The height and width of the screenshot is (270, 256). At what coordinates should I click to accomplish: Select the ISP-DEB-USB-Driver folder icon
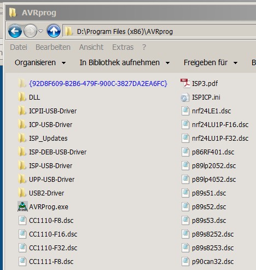[x=22, y=152]
